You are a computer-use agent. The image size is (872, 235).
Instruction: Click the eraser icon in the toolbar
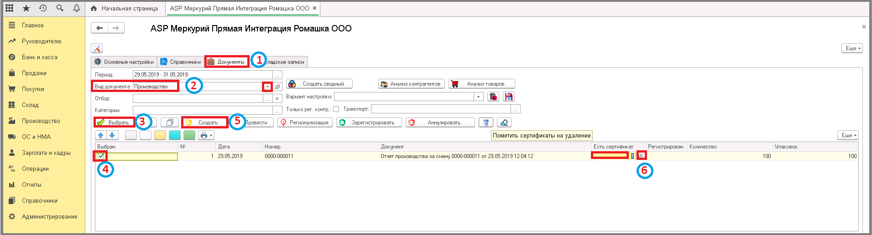click(x=504, y=123)
